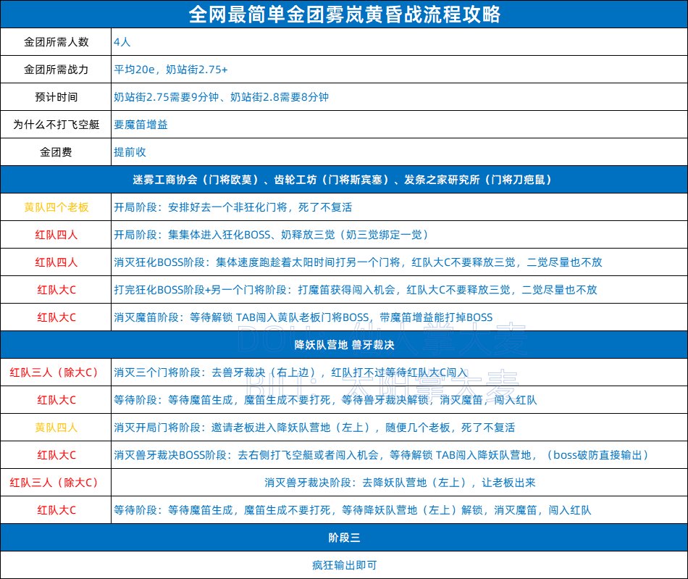Select the 为什么不打飞空艇 cell
Image resolution: width=688 pixels, height=579 pixels.
[x=56, y=125]
